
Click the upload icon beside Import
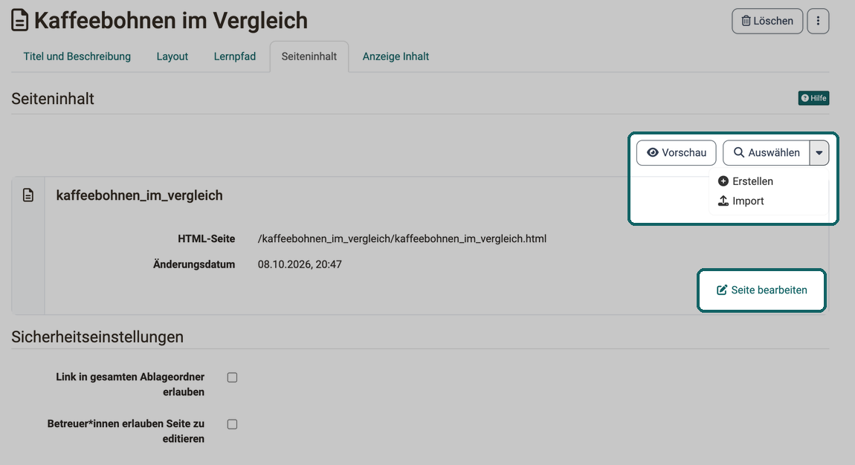point(723,201)
